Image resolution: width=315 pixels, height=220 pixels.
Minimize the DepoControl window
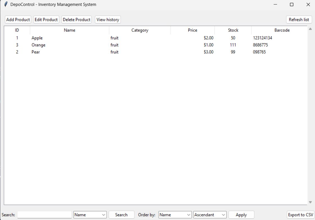[275, 5]
